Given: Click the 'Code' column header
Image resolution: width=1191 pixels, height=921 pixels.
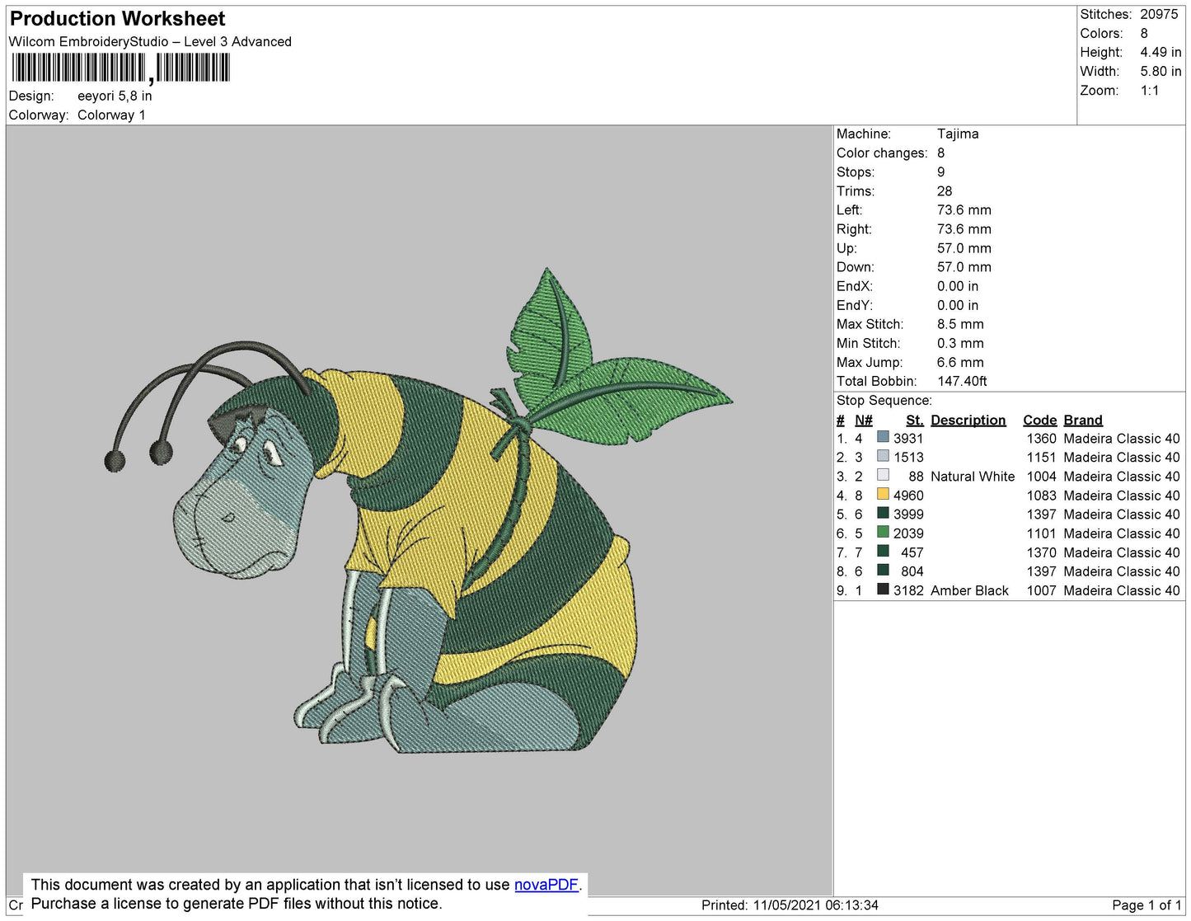Looking at the screenshot, I should pos(1039,421).
